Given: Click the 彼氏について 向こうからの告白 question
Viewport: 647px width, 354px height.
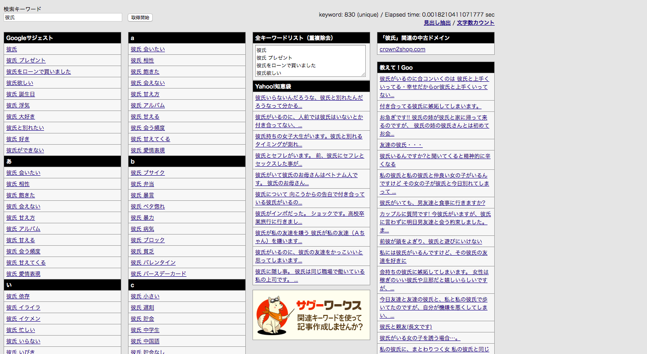Looking at the screenshot, I should click(x=310, y=198).
